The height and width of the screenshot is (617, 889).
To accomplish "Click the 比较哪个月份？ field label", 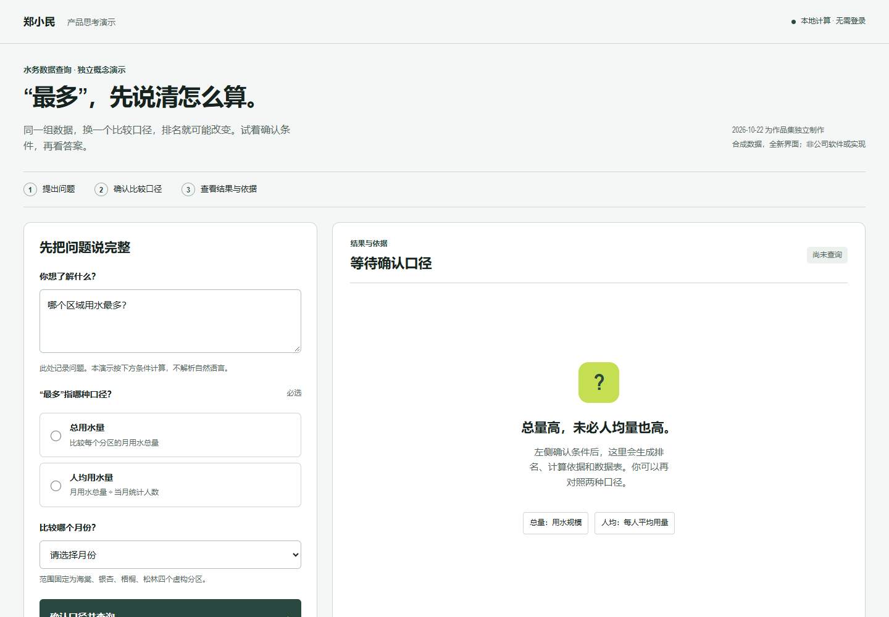I will click(68, 528).
